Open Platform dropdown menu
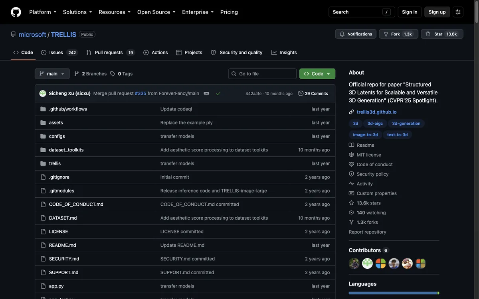Viewport: 479px width, 299px height. tap(43, 12)
